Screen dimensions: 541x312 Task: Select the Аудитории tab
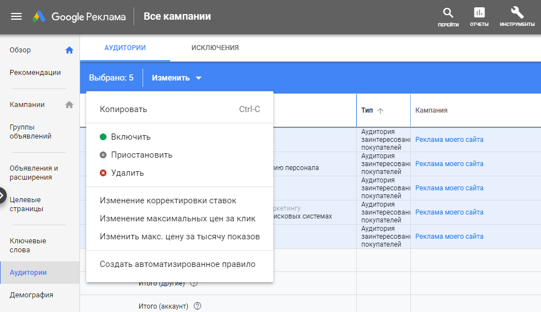pyautogui.click(x=125, y=48)
